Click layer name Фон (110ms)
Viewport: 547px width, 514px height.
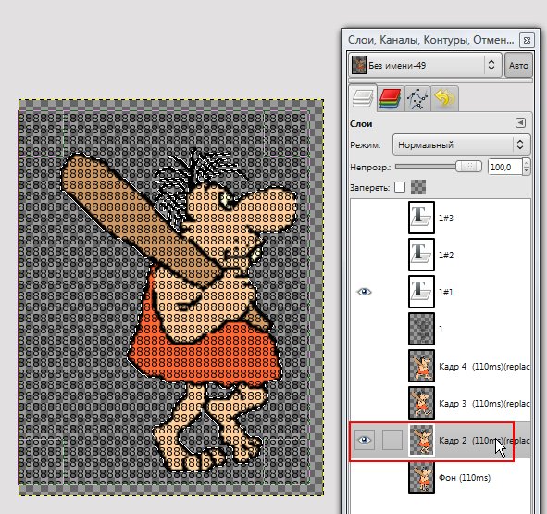pos(465,477)
